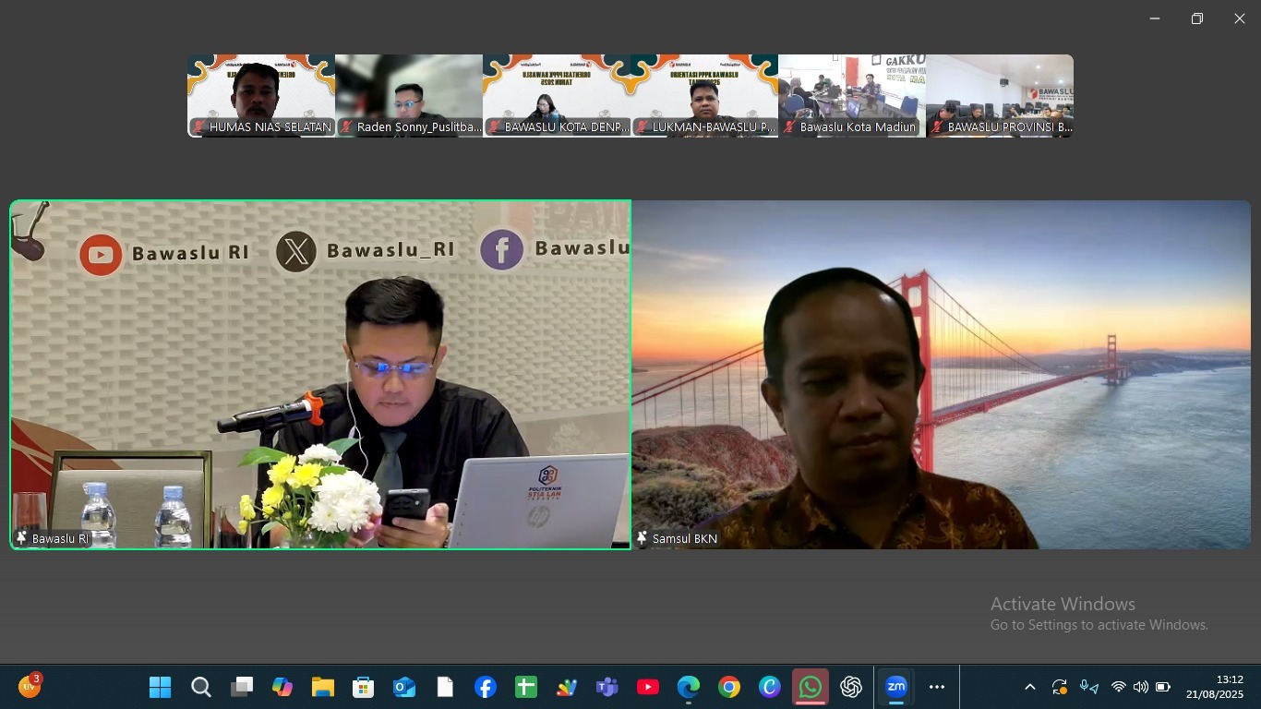Open YouTube from the taskbar

(x=647, y=687)
